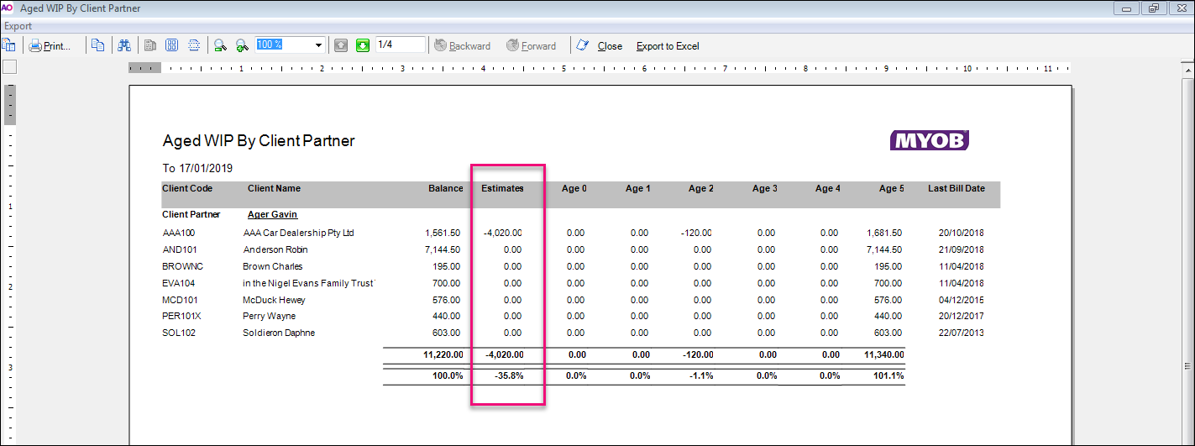Viewport: 1195px width, 446px height.
Task: Click the Backward navigation button
Action: pyautogui.click(x=462, y=46)
